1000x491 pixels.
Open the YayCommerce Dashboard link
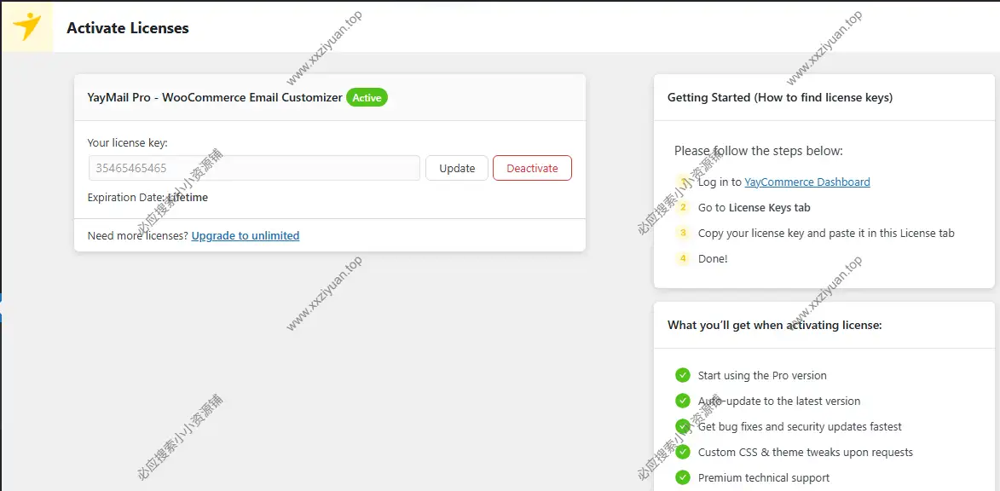pyautogui.click(x=806, y=182)
